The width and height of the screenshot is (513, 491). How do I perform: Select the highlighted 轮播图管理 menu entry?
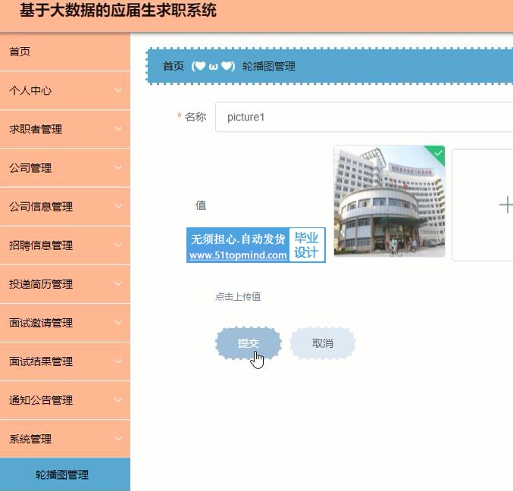[x=64, y=474]
